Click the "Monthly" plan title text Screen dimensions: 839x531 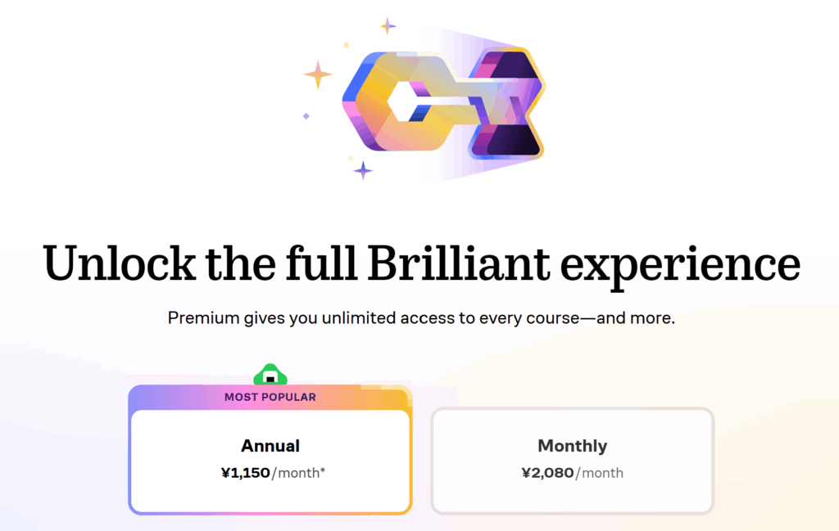pos(573,446)
